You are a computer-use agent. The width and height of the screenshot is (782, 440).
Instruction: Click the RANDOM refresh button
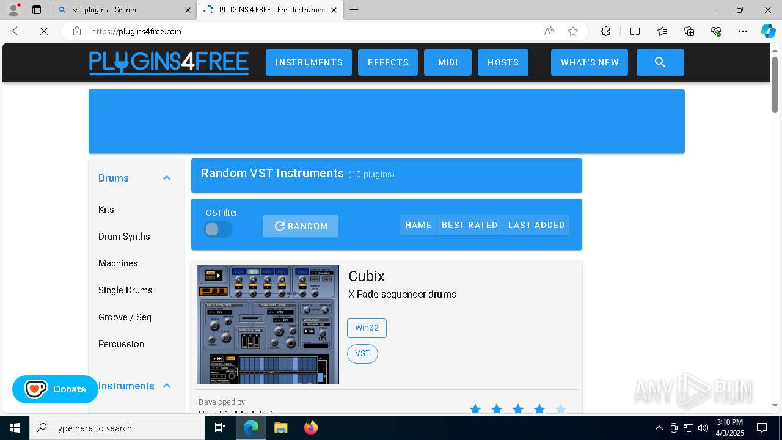(301, 226)
